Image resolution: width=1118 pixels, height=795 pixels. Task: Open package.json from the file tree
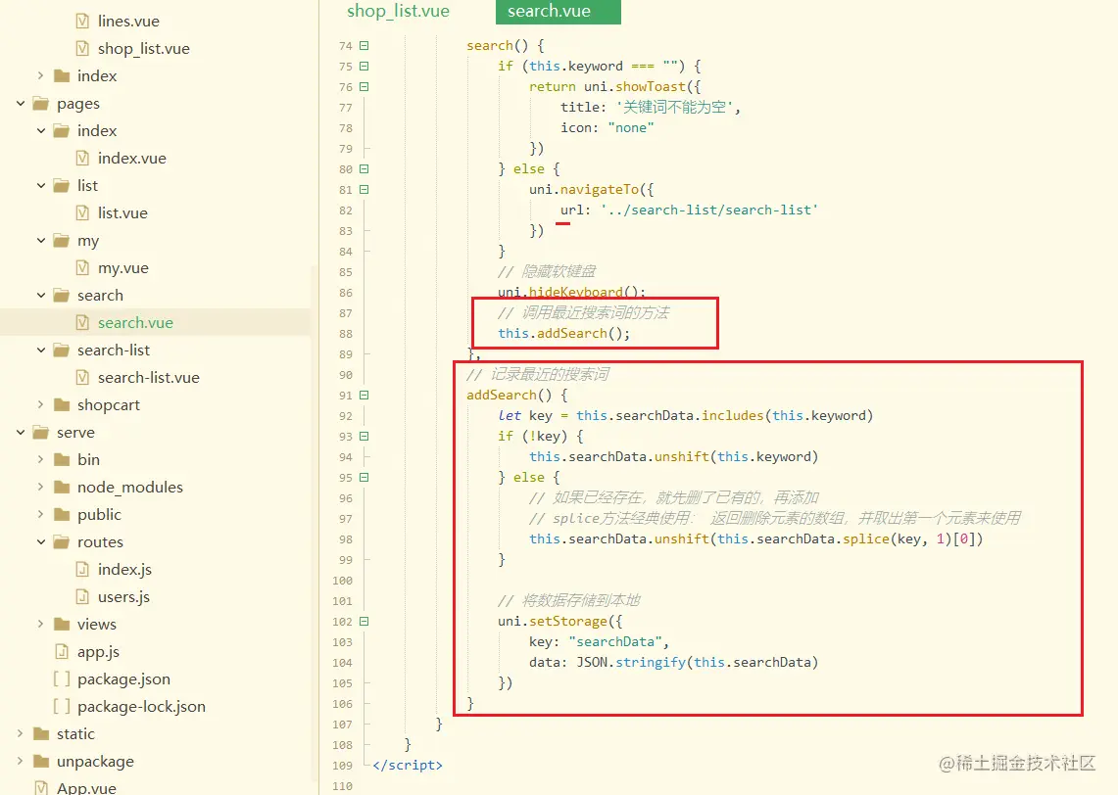pos(123,678)
